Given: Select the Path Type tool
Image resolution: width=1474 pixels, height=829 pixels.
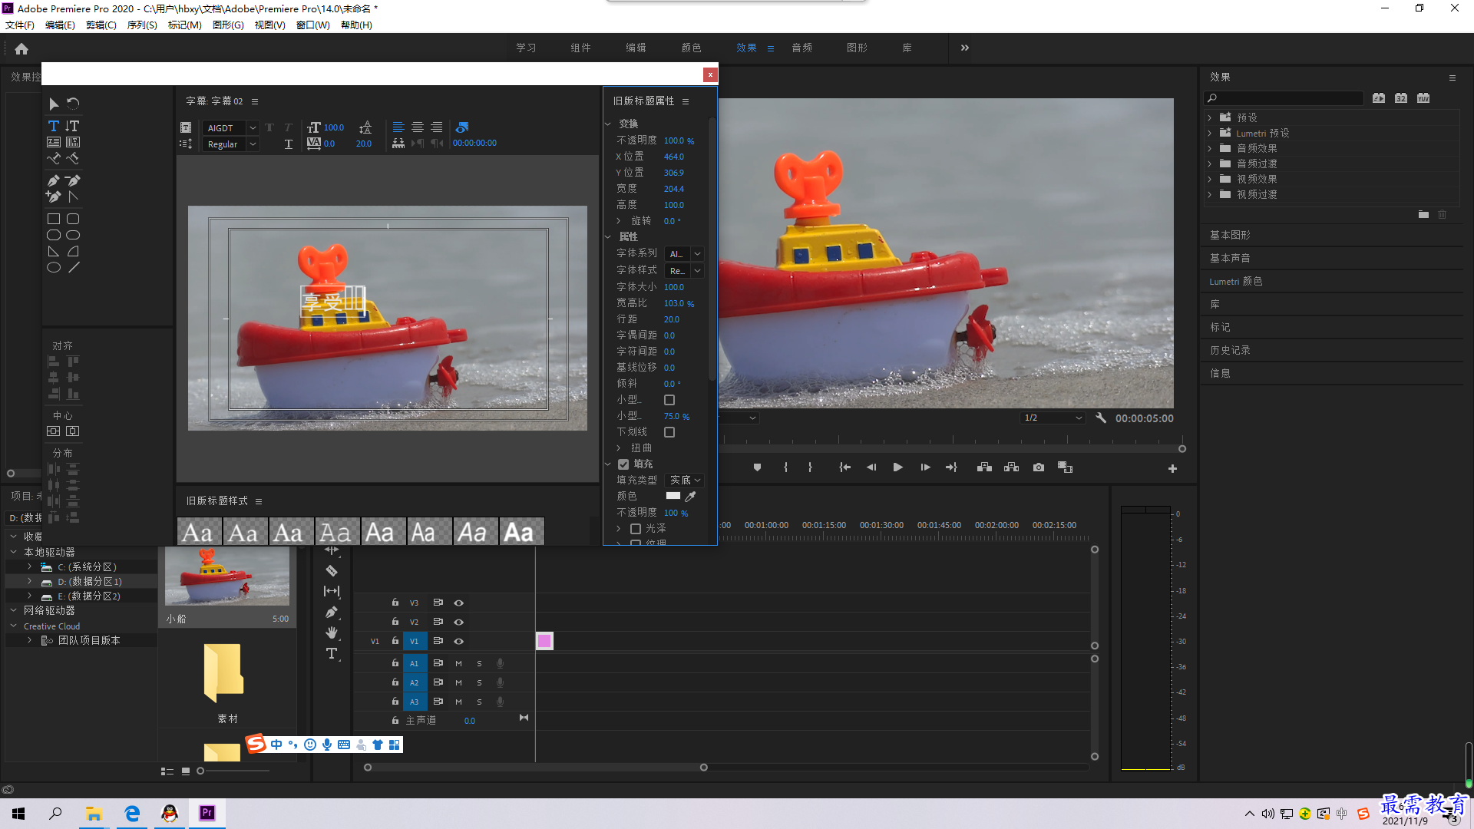Looking at the screenshot, I should click(54, 158).
